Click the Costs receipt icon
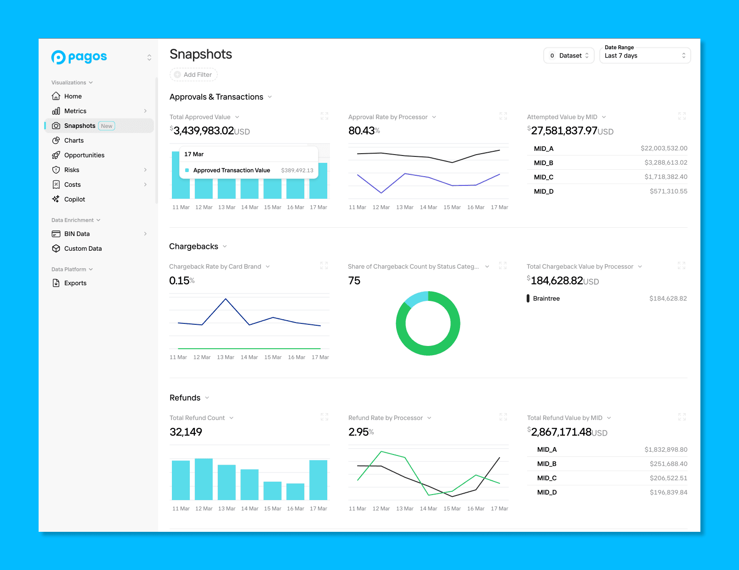The height and width of the screenshot is (570, 739). (56, 184)
